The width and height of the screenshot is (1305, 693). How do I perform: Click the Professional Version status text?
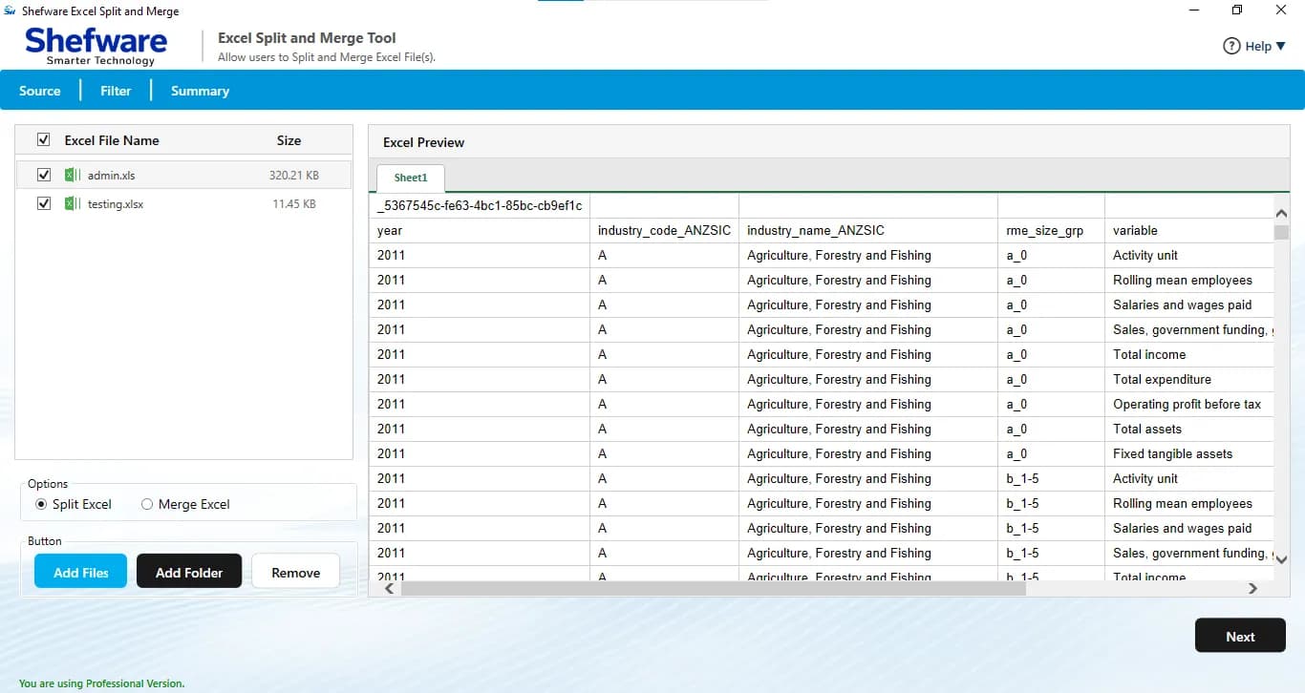click(x=101, y=683)
